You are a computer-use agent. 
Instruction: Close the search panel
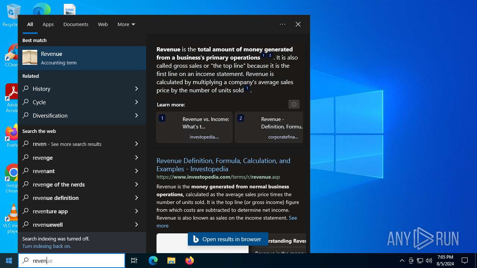(x=298, y=24)
